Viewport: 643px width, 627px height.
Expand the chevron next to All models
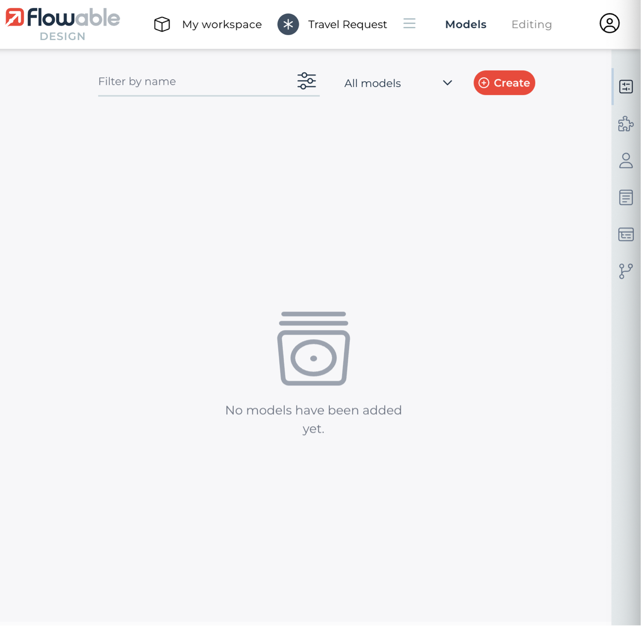[x=447, y=83]
